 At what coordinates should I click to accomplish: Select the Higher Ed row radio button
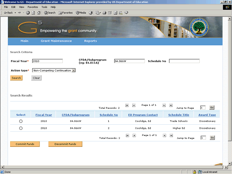(x=21, y=128)
